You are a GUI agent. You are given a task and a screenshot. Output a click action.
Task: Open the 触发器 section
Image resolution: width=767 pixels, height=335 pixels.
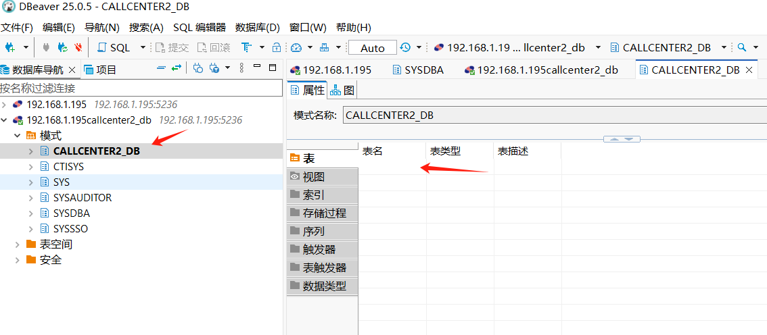[x=323, y=249]
